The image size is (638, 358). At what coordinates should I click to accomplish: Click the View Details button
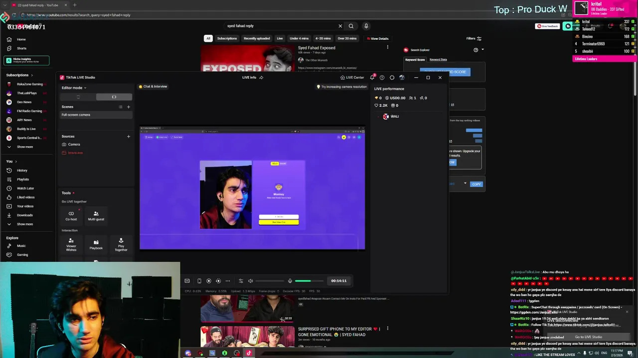pyautogui.click(x=377, y=38)
